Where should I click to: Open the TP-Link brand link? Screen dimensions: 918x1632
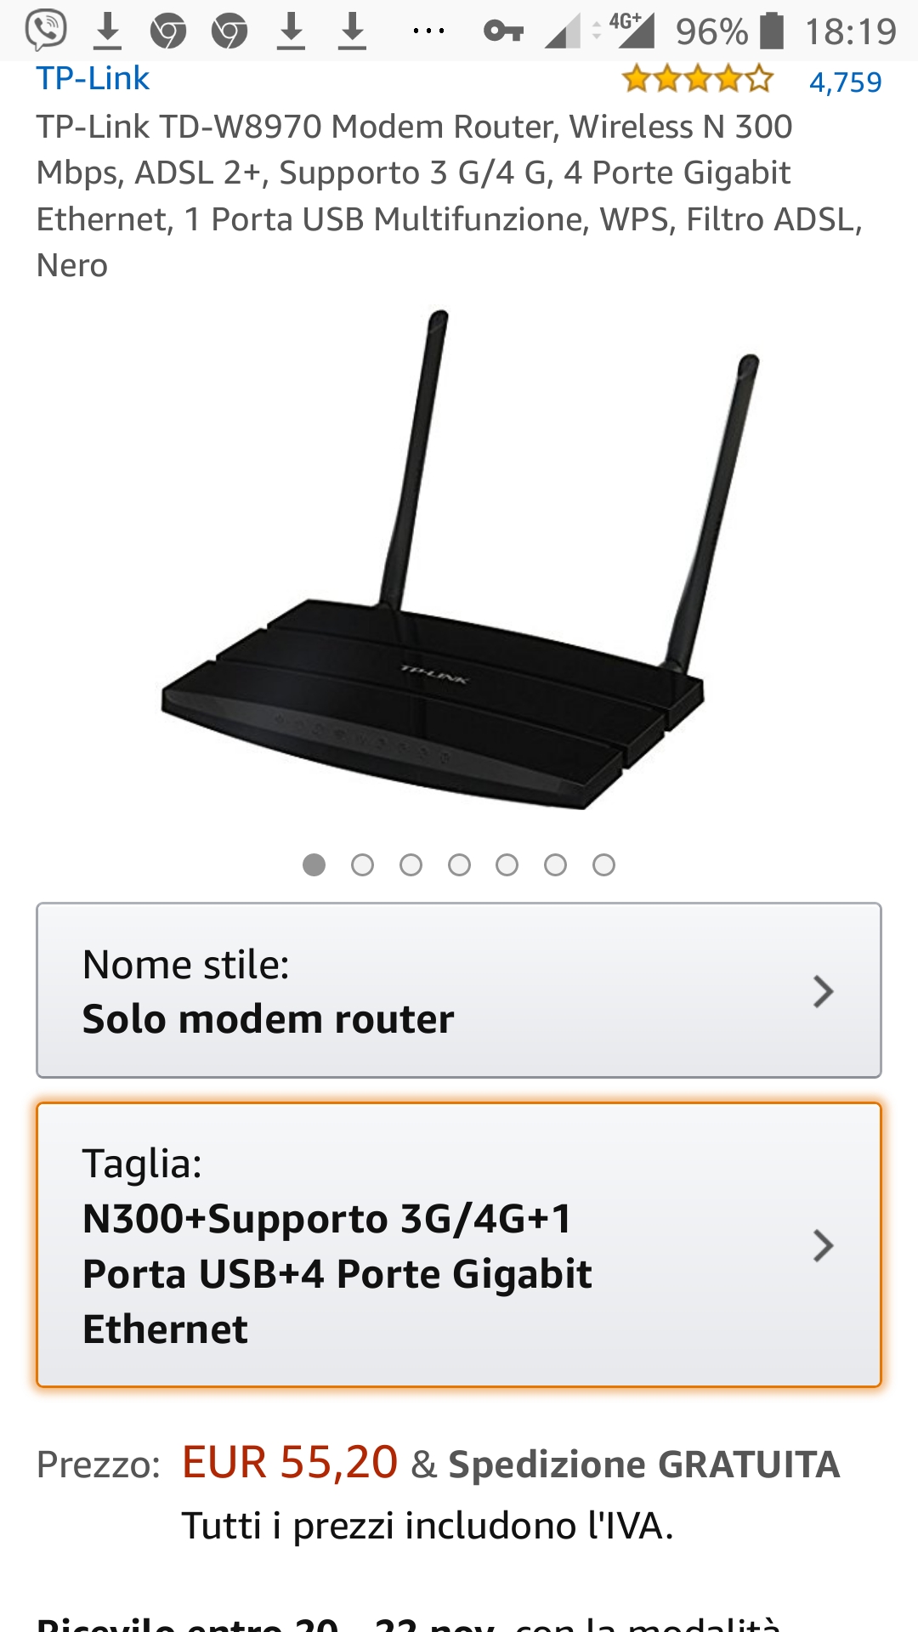(x=93, y=78)
